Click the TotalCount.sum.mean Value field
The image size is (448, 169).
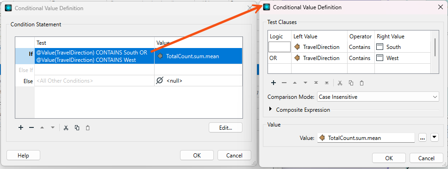pyautogui.click(x=366, y=138)
